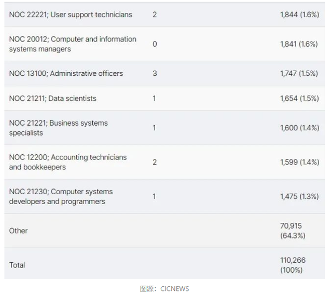The width and height of the screenshot is (332, 294).
Task: Select the 110,266 (100%) total cell
Action: coord(292,265)
